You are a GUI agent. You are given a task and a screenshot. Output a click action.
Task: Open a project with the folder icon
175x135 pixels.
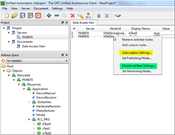(14, 15)
